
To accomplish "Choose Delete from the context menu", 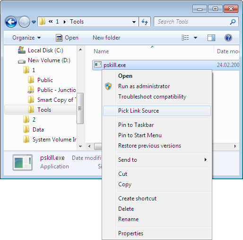I will point(126,209).
